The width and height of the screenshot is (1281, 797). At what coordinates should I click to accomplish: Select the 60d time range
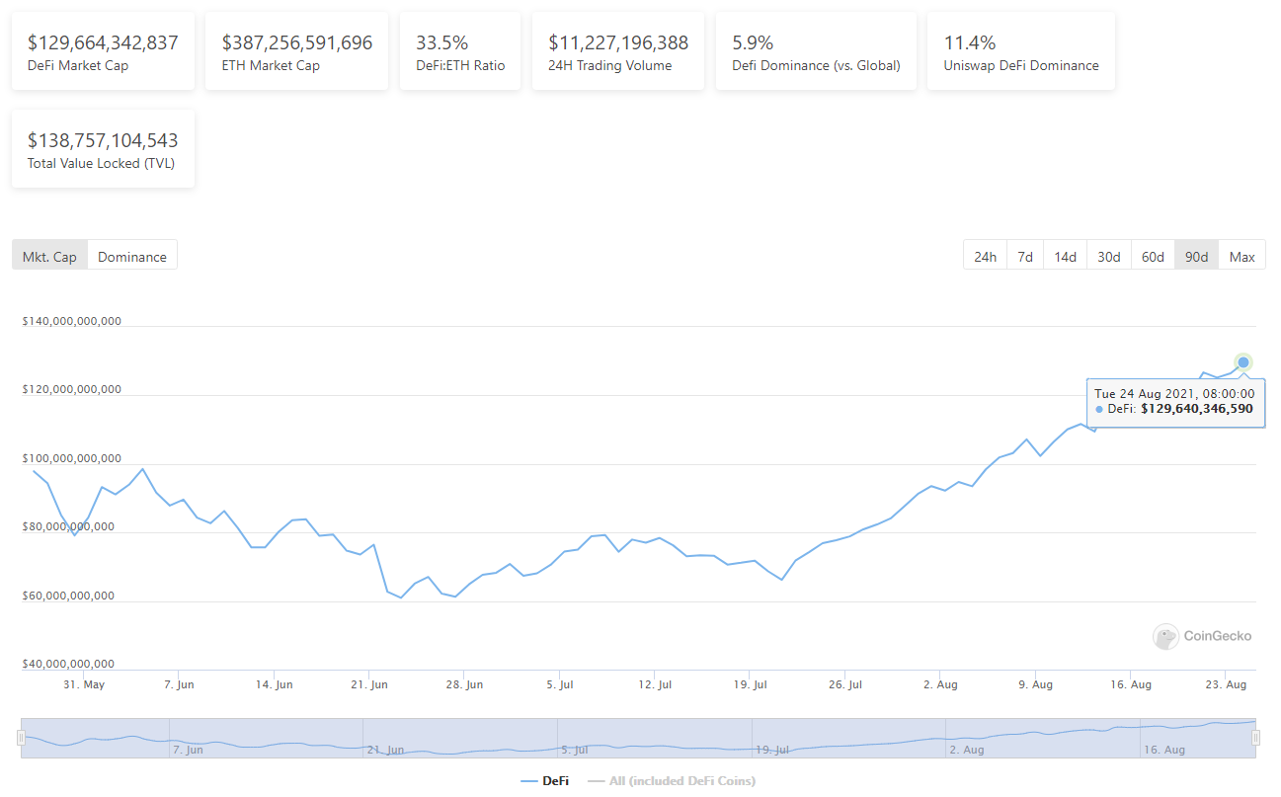pos(1153,256)
